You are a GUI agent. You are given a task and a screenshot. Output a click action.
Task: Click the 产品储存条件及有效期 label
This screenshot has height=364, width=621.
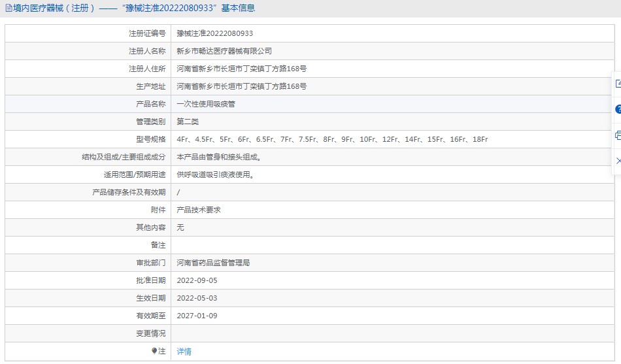click(x=129, y=192)
